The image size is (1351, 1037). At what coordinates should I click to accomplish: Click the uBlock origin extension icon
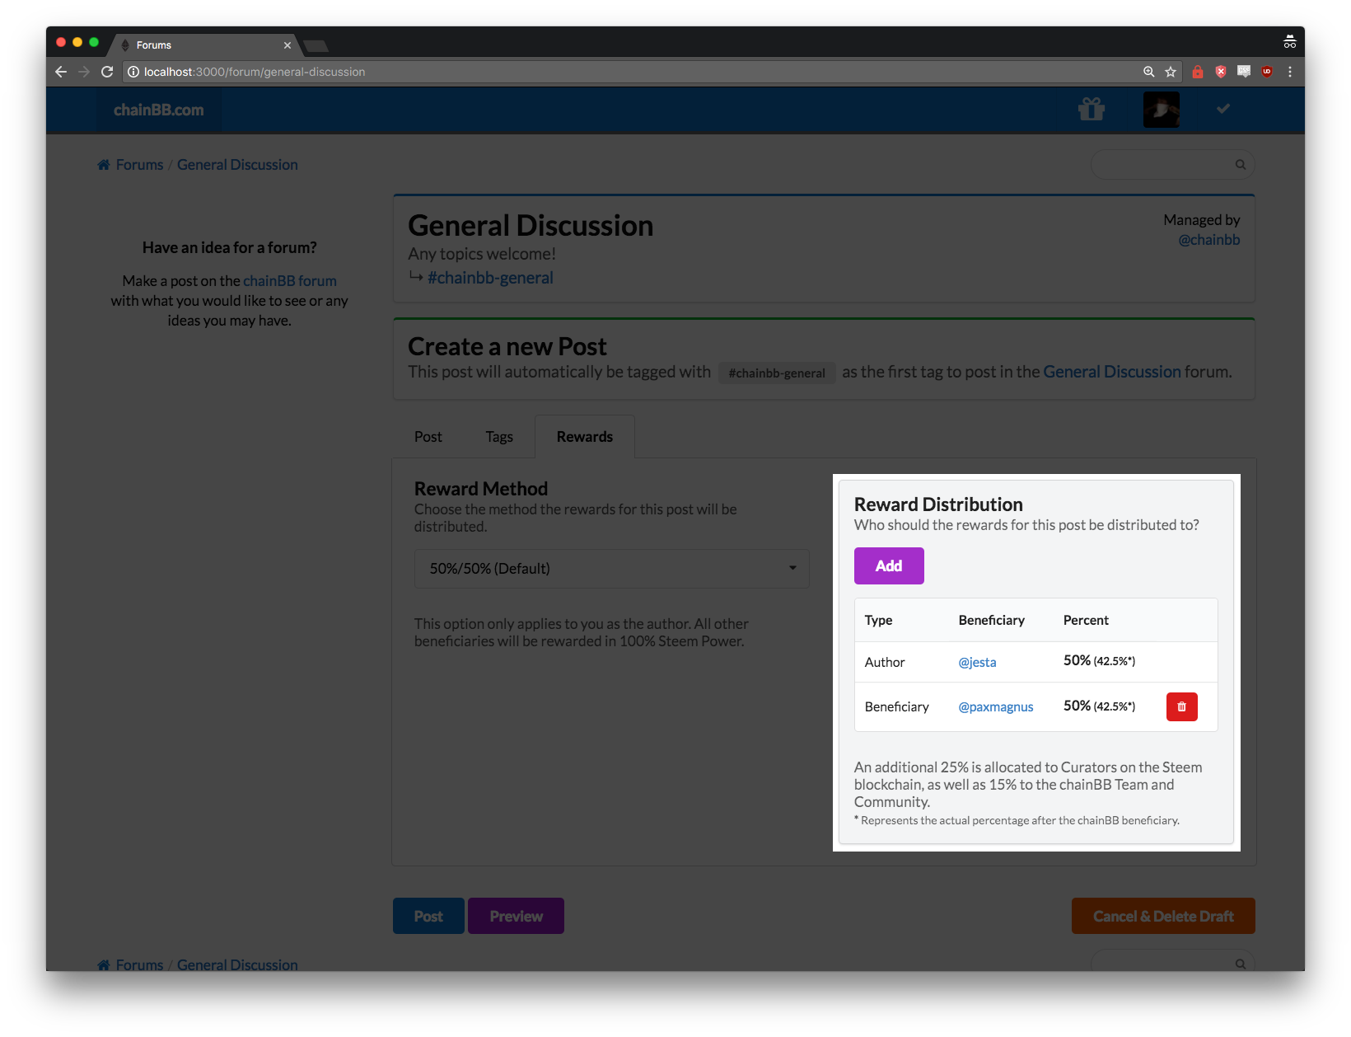point(1267,72)
